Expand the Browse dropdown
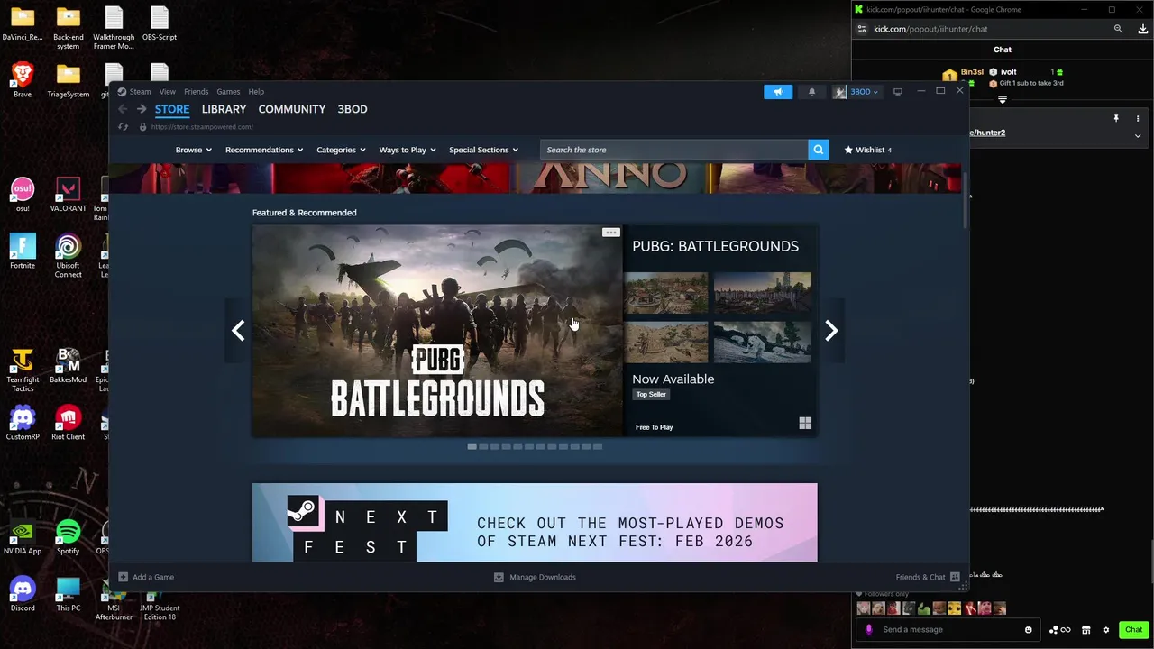Screen dimensions: 1154x649 193,150
